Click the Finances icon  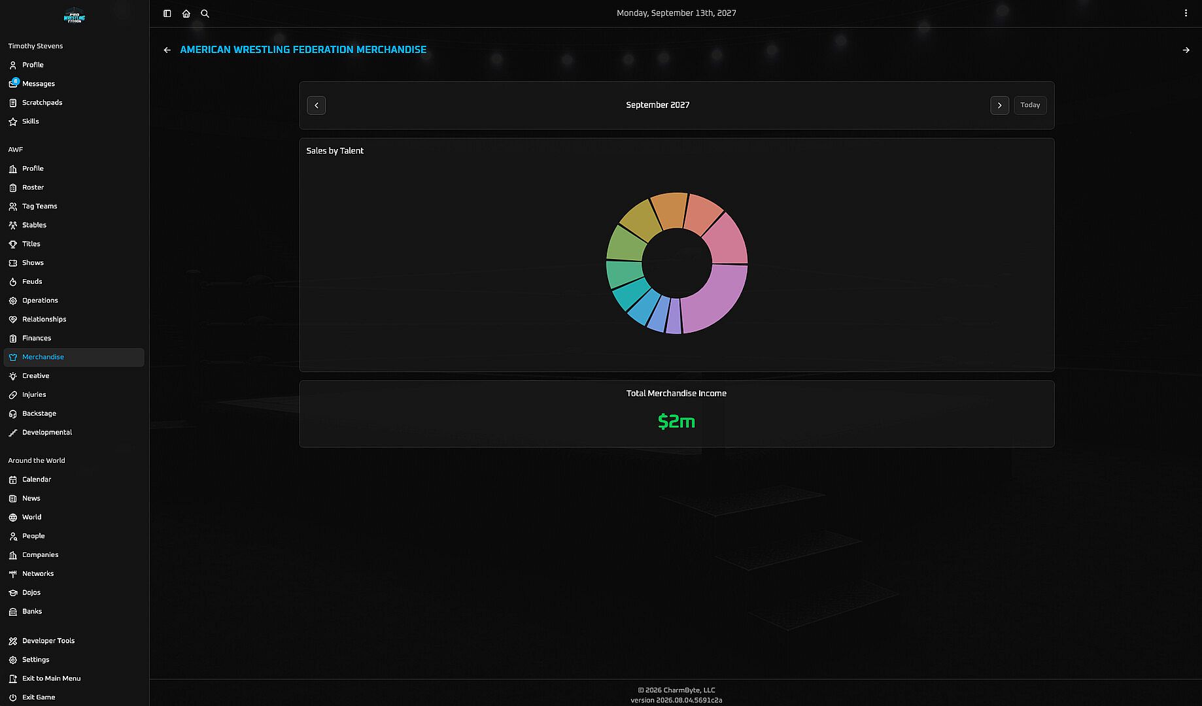pos(12,339)
